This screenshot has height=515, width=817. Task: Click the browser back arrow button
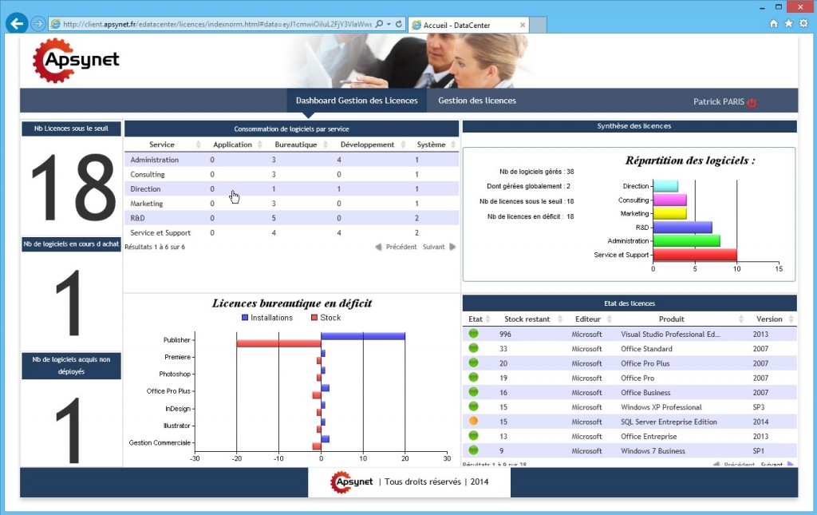(x=16, y=23)
